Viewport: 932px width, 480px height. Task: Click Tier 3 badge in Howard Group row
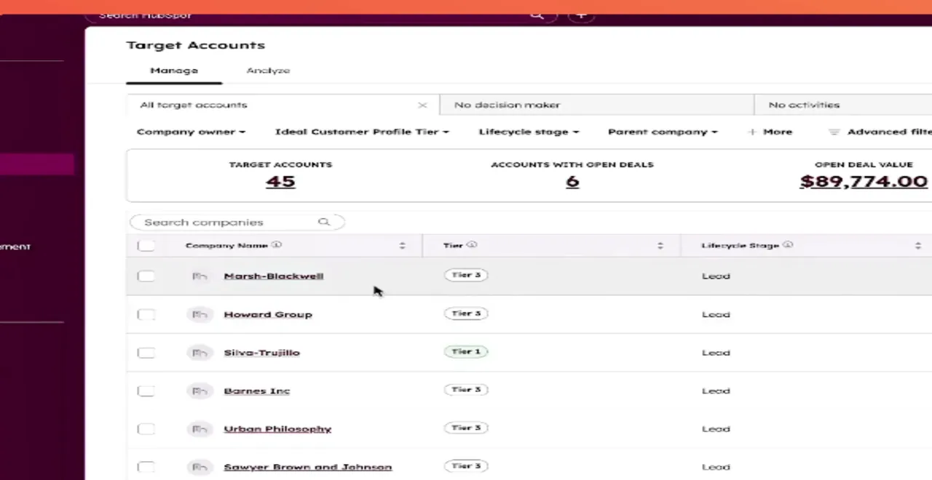point(466,314)
